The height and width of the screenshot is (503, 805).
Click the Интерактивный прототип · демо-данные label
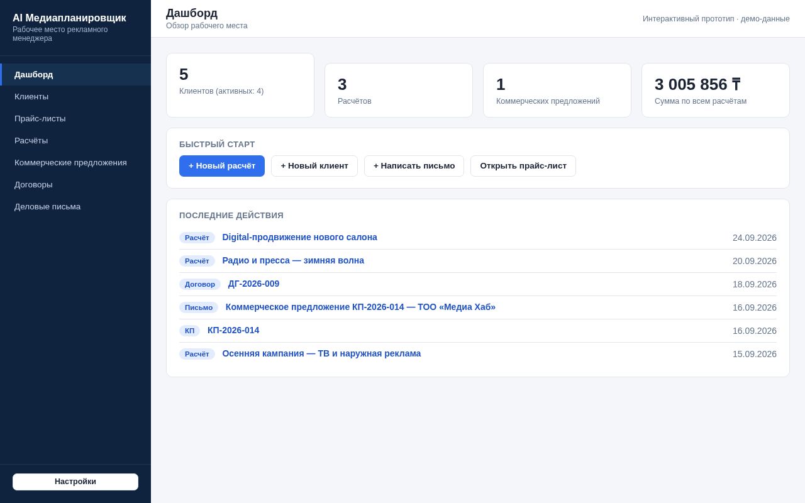[x=716, y=19]
